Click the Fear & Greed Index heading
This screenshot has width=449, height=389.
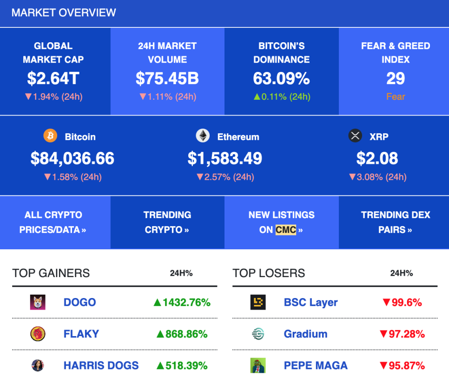[x=396, y=52]
